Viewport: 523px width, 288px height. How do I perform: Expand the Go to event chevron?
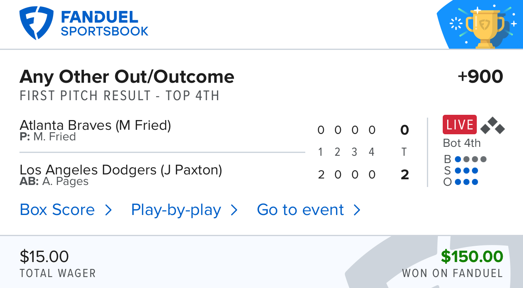357,210
